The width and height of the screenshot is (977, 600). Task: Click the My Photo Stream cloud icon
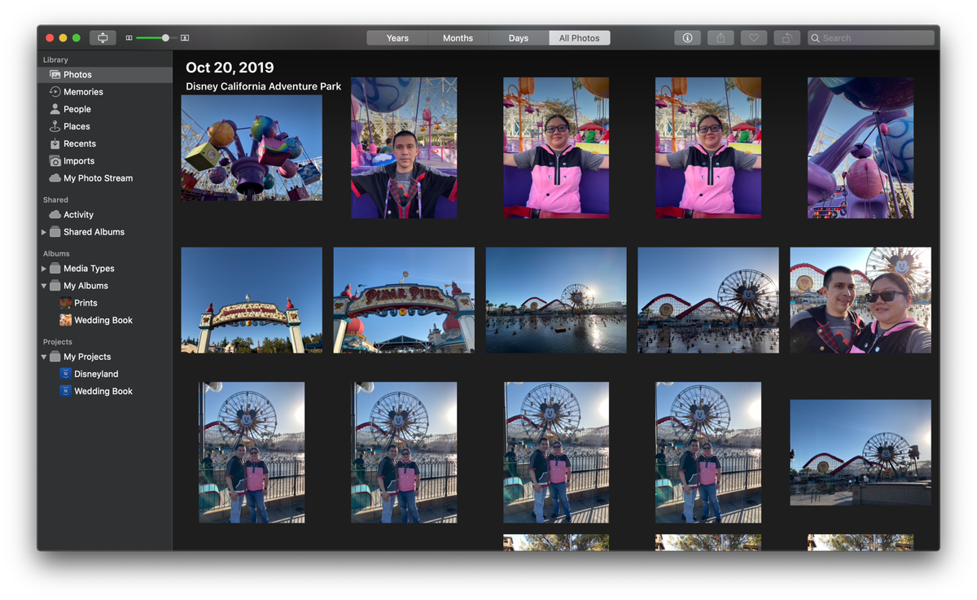(x=55, y=178)
